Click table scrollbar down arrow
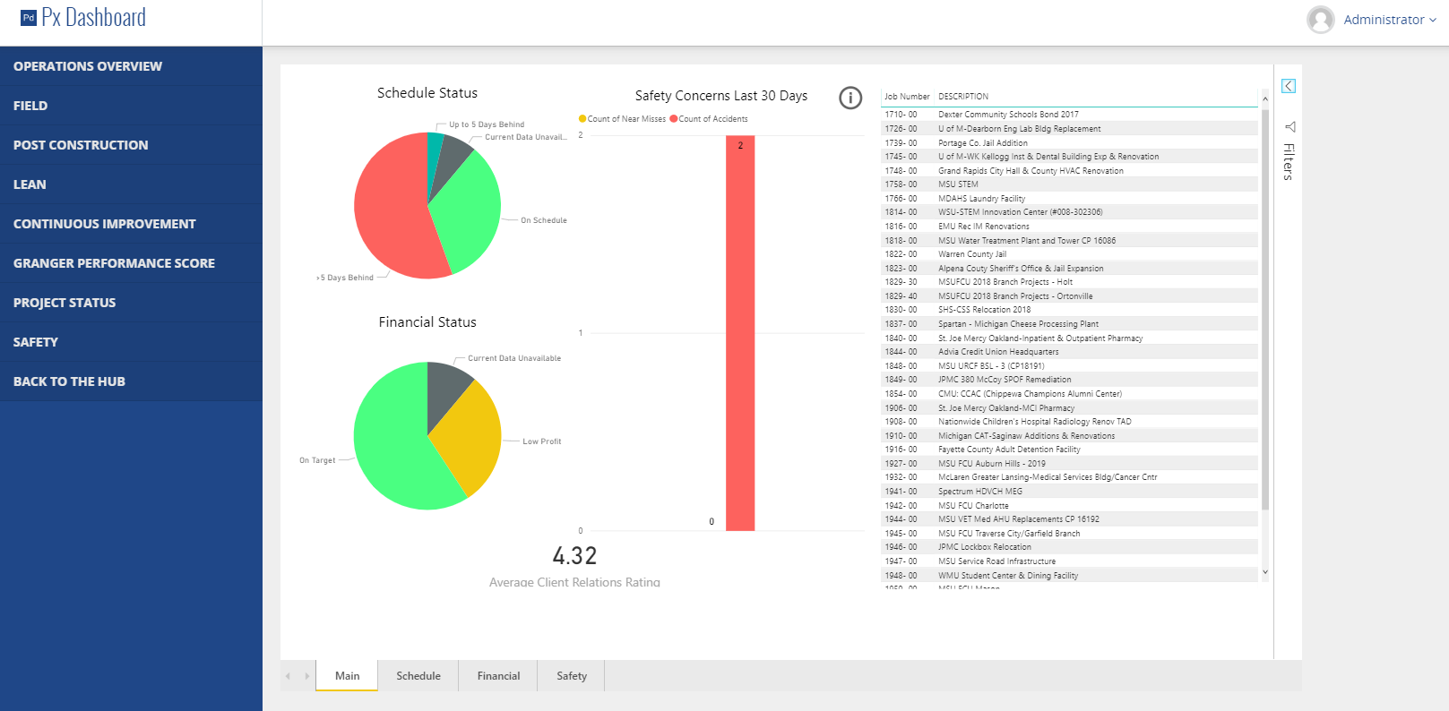Image resolution: width=1449 pixels, height=711 pixels. pyautogui.click(x=1265, y=571)
